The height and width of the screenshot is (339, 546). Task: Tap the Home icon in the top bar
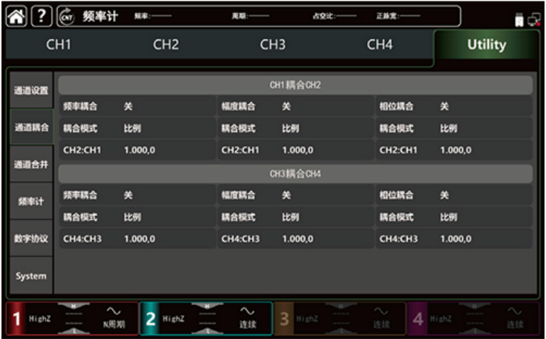tap(14, 16)
